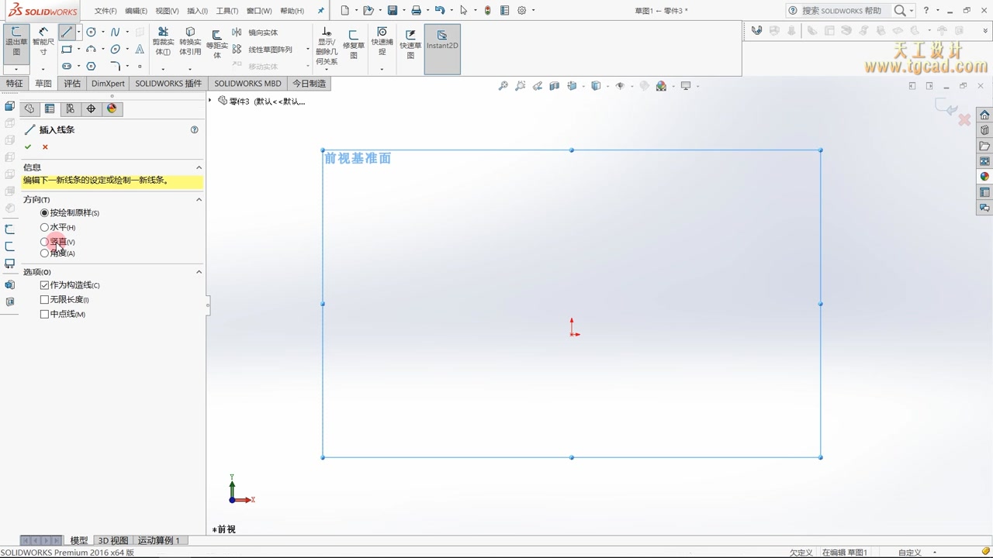Click the Section View icon
The image size is (993, 558).
tap(554, 86)
